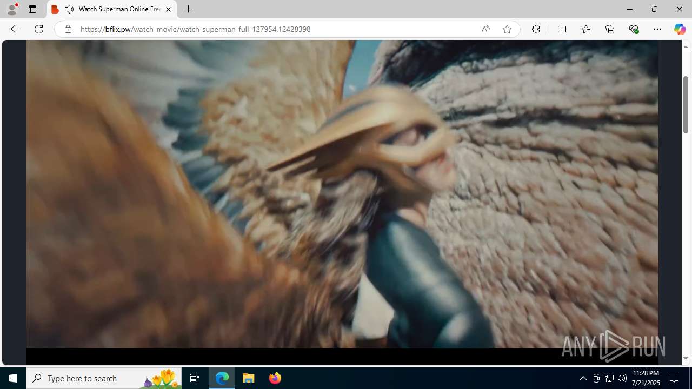The width and height of the screenshot is (692, 389).
Task: Open File Explorer from taskbar
Action: (249, 378)
